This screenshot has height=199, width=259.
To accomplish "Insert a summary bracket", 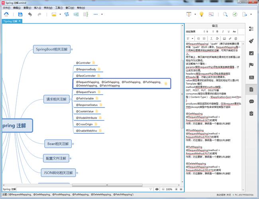I will 86,14.
